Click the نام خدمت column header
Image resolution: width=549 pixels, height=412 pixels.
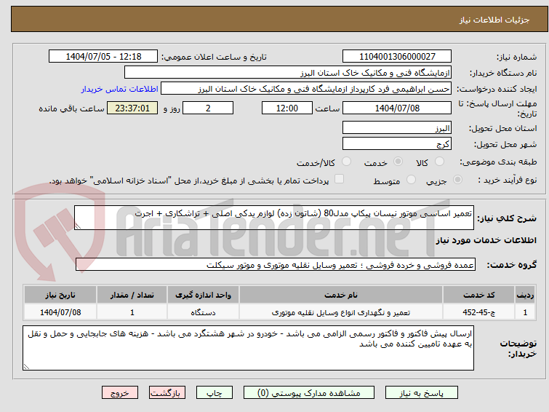pyautogui.click(x=341, y=295)
